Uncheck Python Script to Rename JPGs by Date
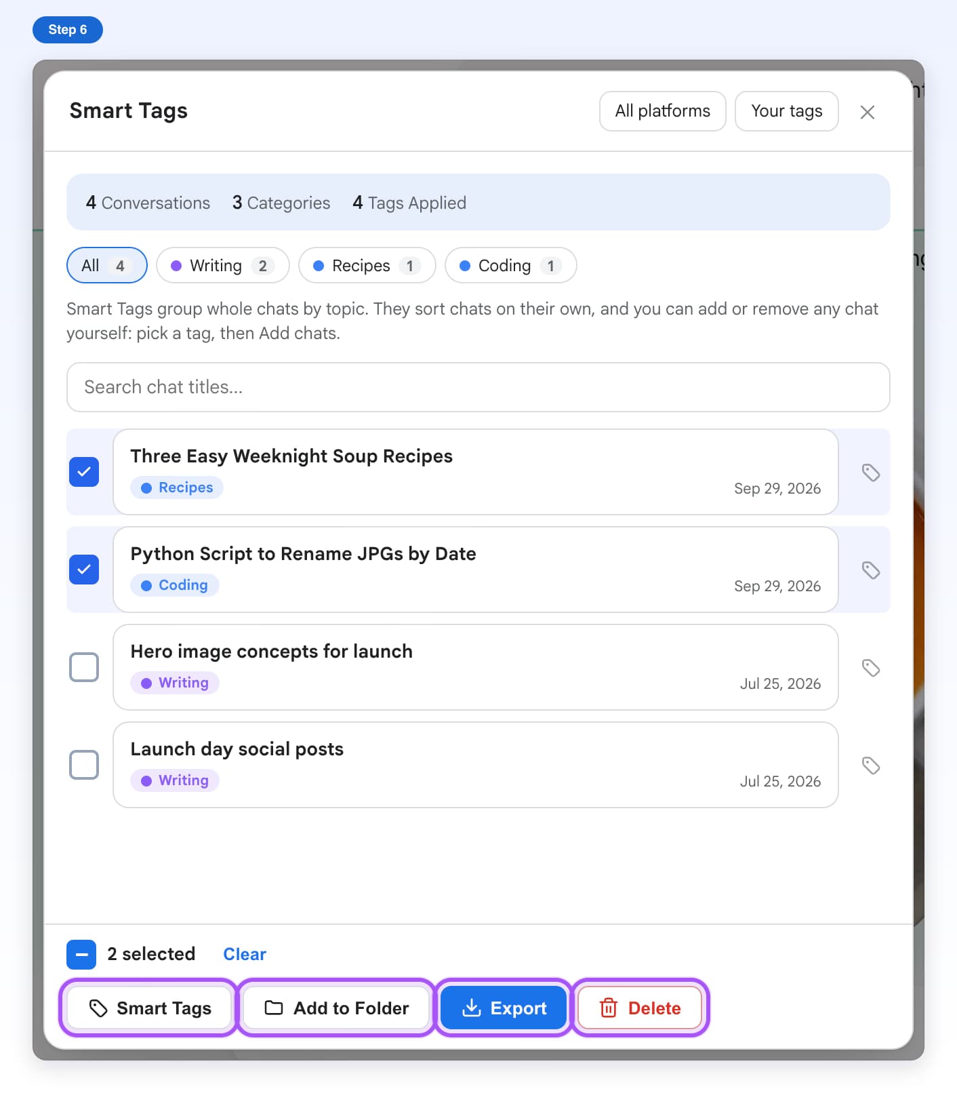Screen dimensions: 957x1093 coord(84,570)
